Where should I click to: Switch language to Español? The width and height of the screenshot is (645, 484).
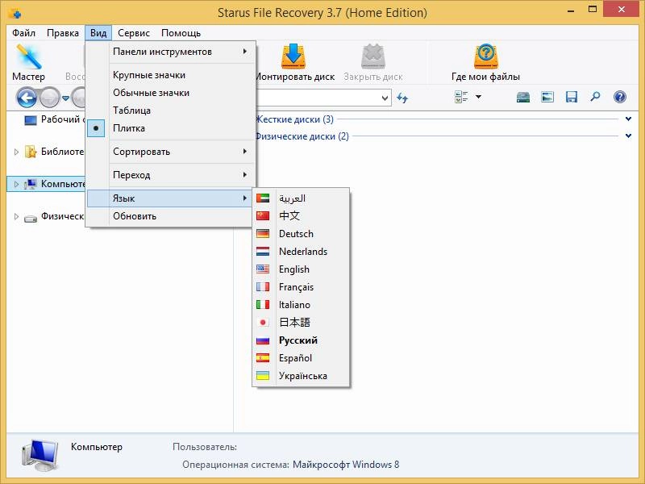(x=301, y=358)
